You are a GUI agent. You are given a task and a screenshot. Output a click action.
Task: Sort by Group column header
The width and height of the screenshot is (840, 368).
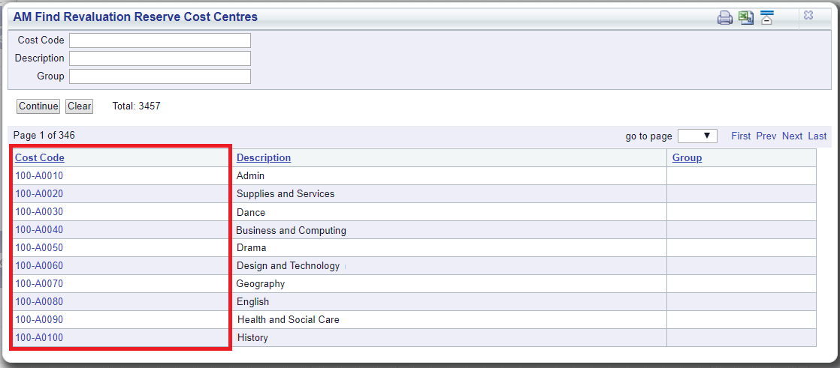click(x=687, y=157)
